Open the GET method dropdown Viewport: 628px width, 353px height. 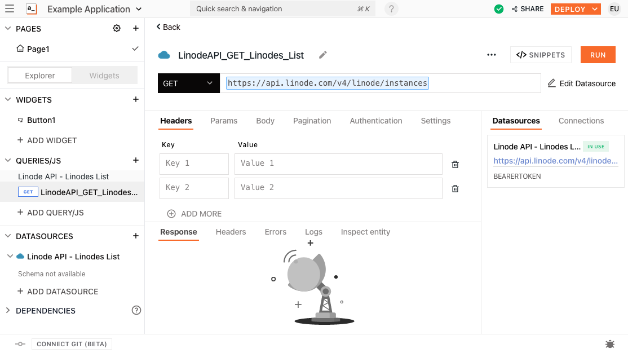[188, 83]
